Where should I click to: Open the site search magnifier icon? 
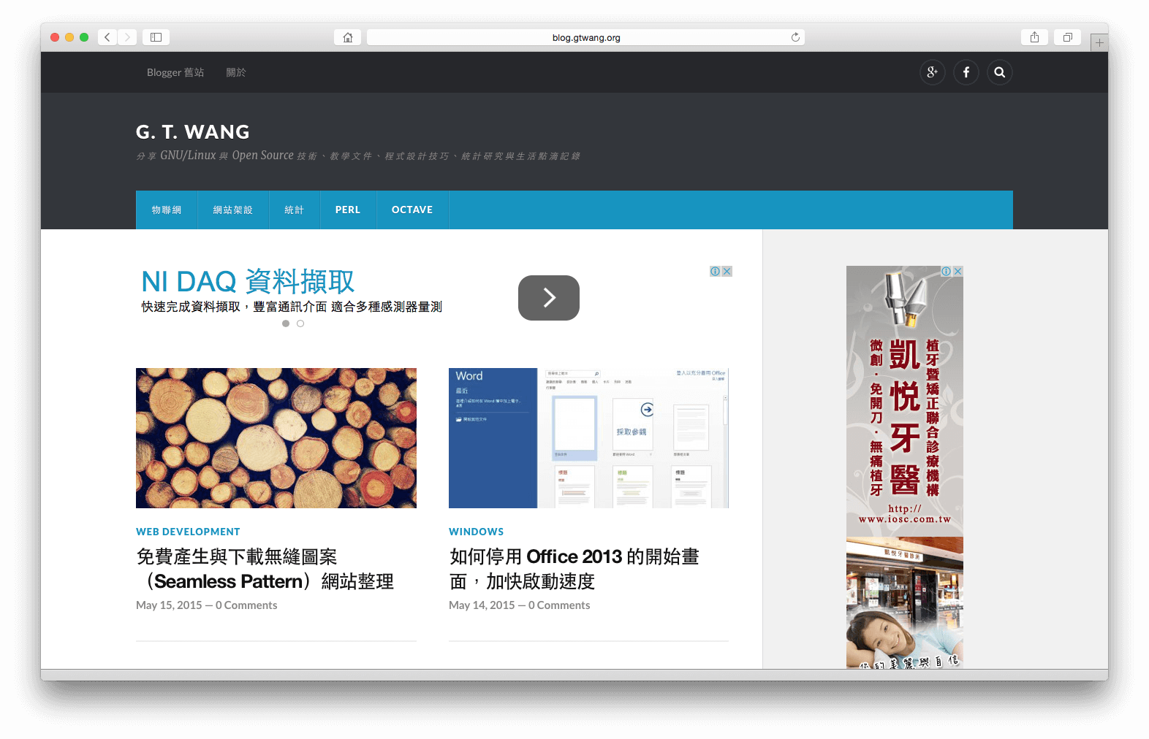pos(999,72)
